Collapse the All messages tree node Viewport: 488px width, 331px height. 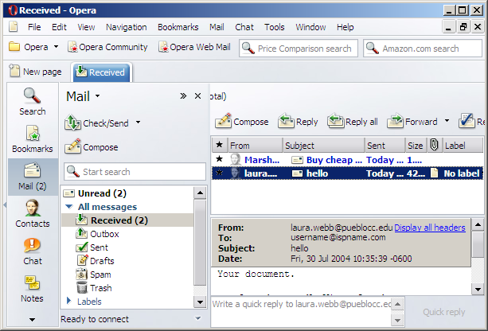pyautogui.click(x=69, y=207)
